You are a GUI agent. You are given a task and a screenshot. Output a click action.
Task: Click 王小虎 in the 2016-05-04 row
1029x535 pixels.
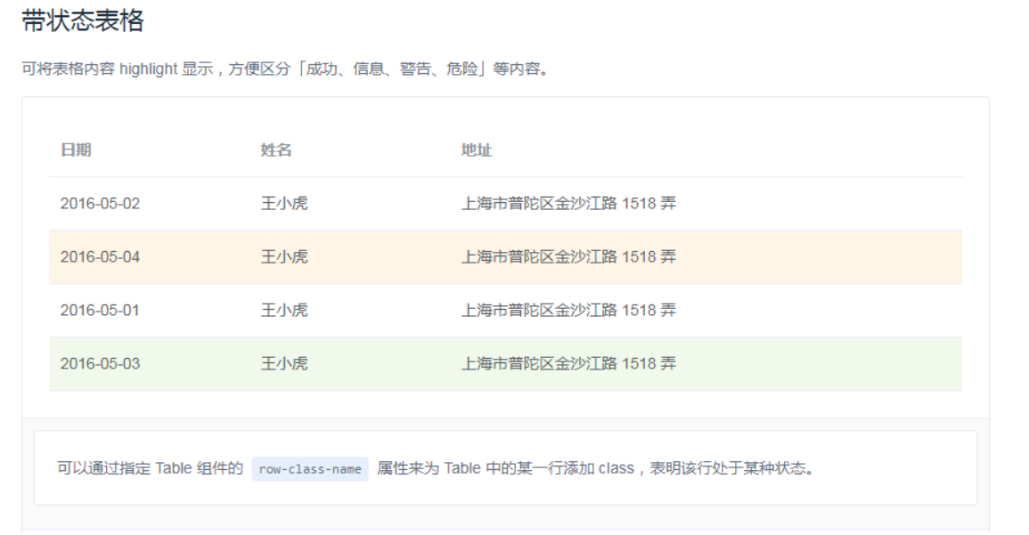284,257
